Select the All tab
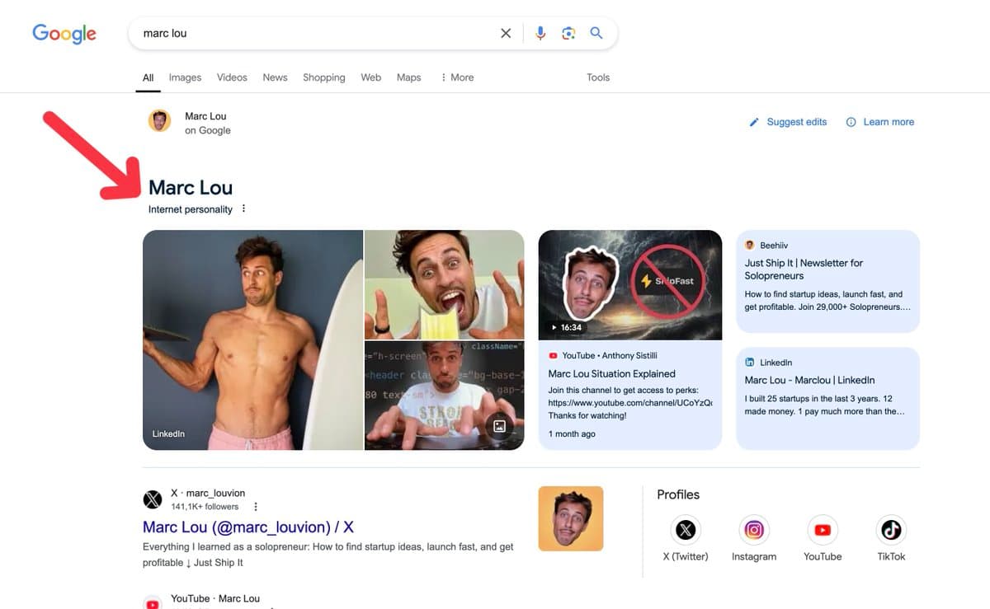The image size is (990, 609). (148, 77)
